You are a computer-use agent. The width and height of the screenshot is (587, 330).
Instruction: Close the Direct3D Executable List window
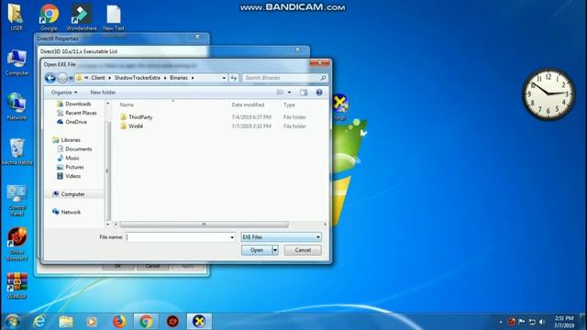pos(297,49)
